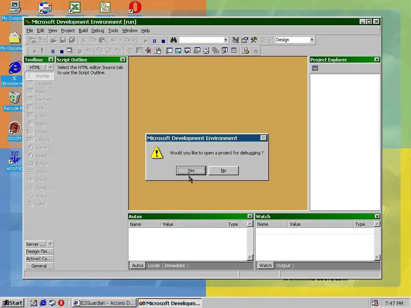Image resolution: width=411 pixels, height=308 pixels.
Task: Click the Value column header in Autos
Action: [193, 224]
